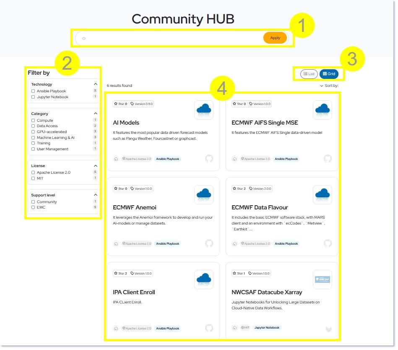This screenshot has width=398, height=350.
Task: Click cloud logo on ECMWF AIFS Single MSE card
Action: (323, 110)
